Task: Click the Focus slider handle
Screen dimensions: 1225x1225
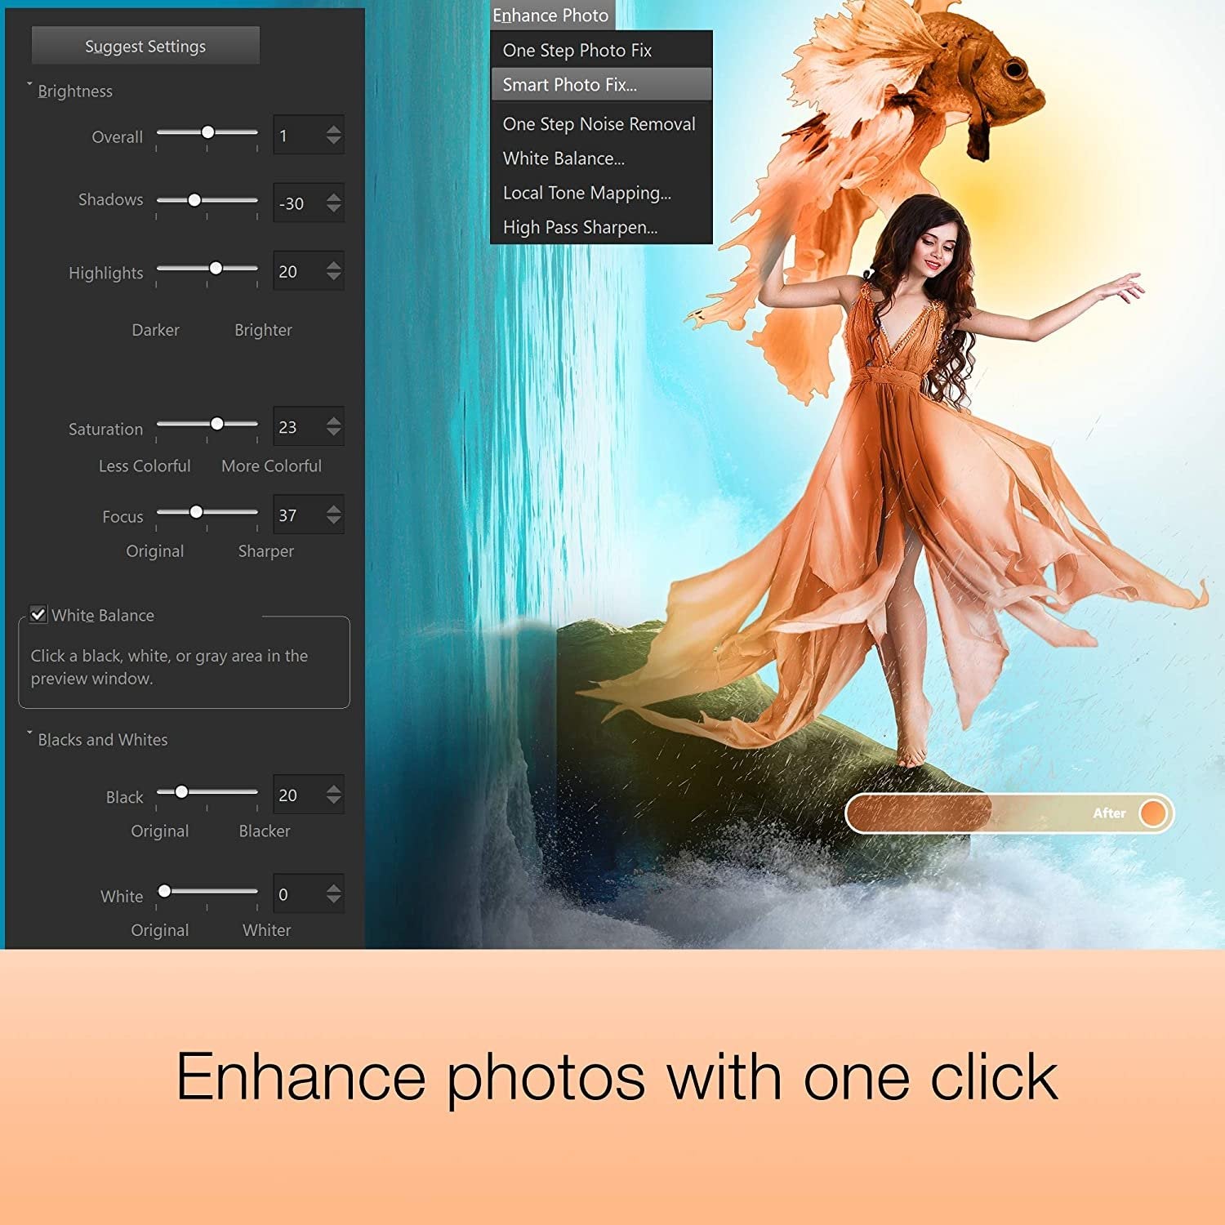Action: pyautogui.click(x=196, y=512)
